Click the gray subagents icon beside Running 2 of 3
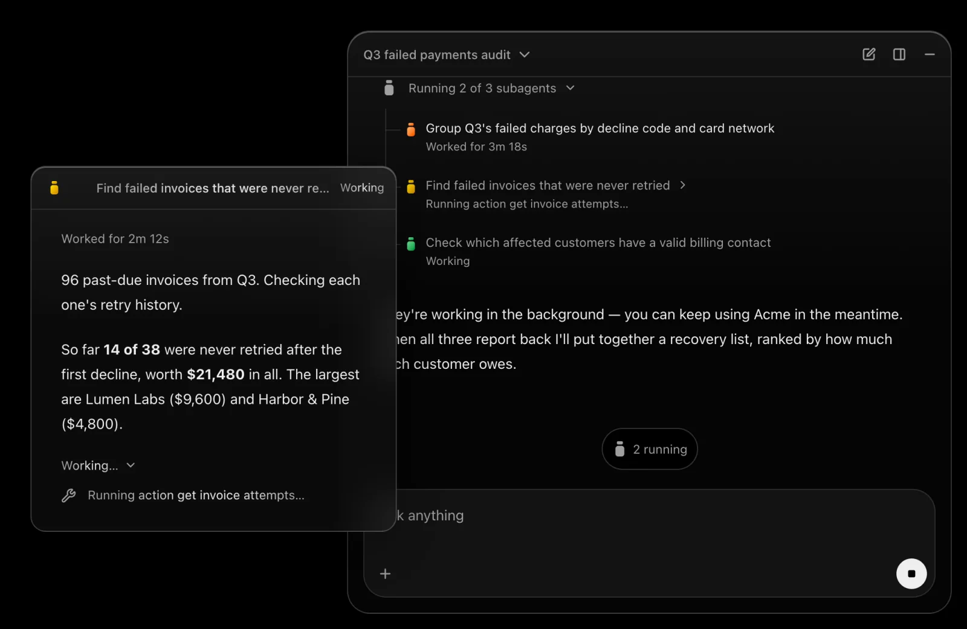This screenshot has width=967, height=629. 389,88
